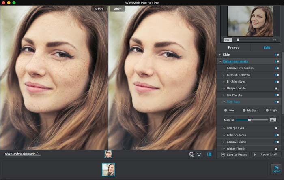
Task: Enable the Deepen Smile toggle
Action: (x=277, y=88)
